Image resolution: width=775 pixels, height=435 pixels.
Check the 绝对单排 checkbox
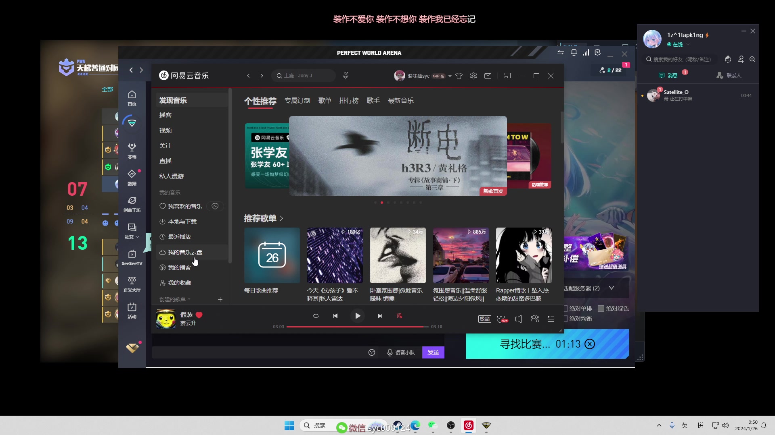(x=566, y=309)
